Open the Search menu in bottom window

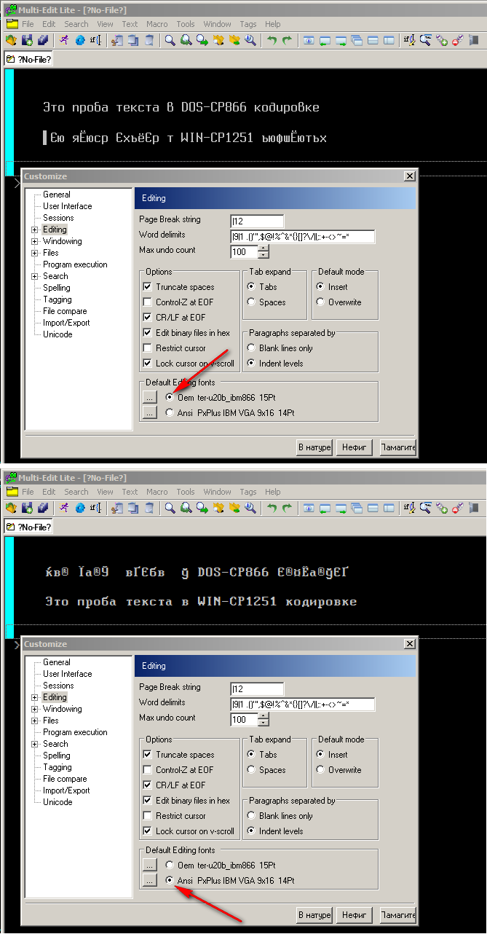[x=76, y=492]
